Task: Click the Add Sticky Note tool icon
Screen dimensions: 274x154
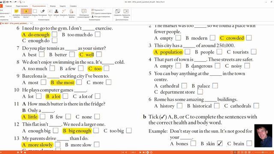Action: point(16,12)
